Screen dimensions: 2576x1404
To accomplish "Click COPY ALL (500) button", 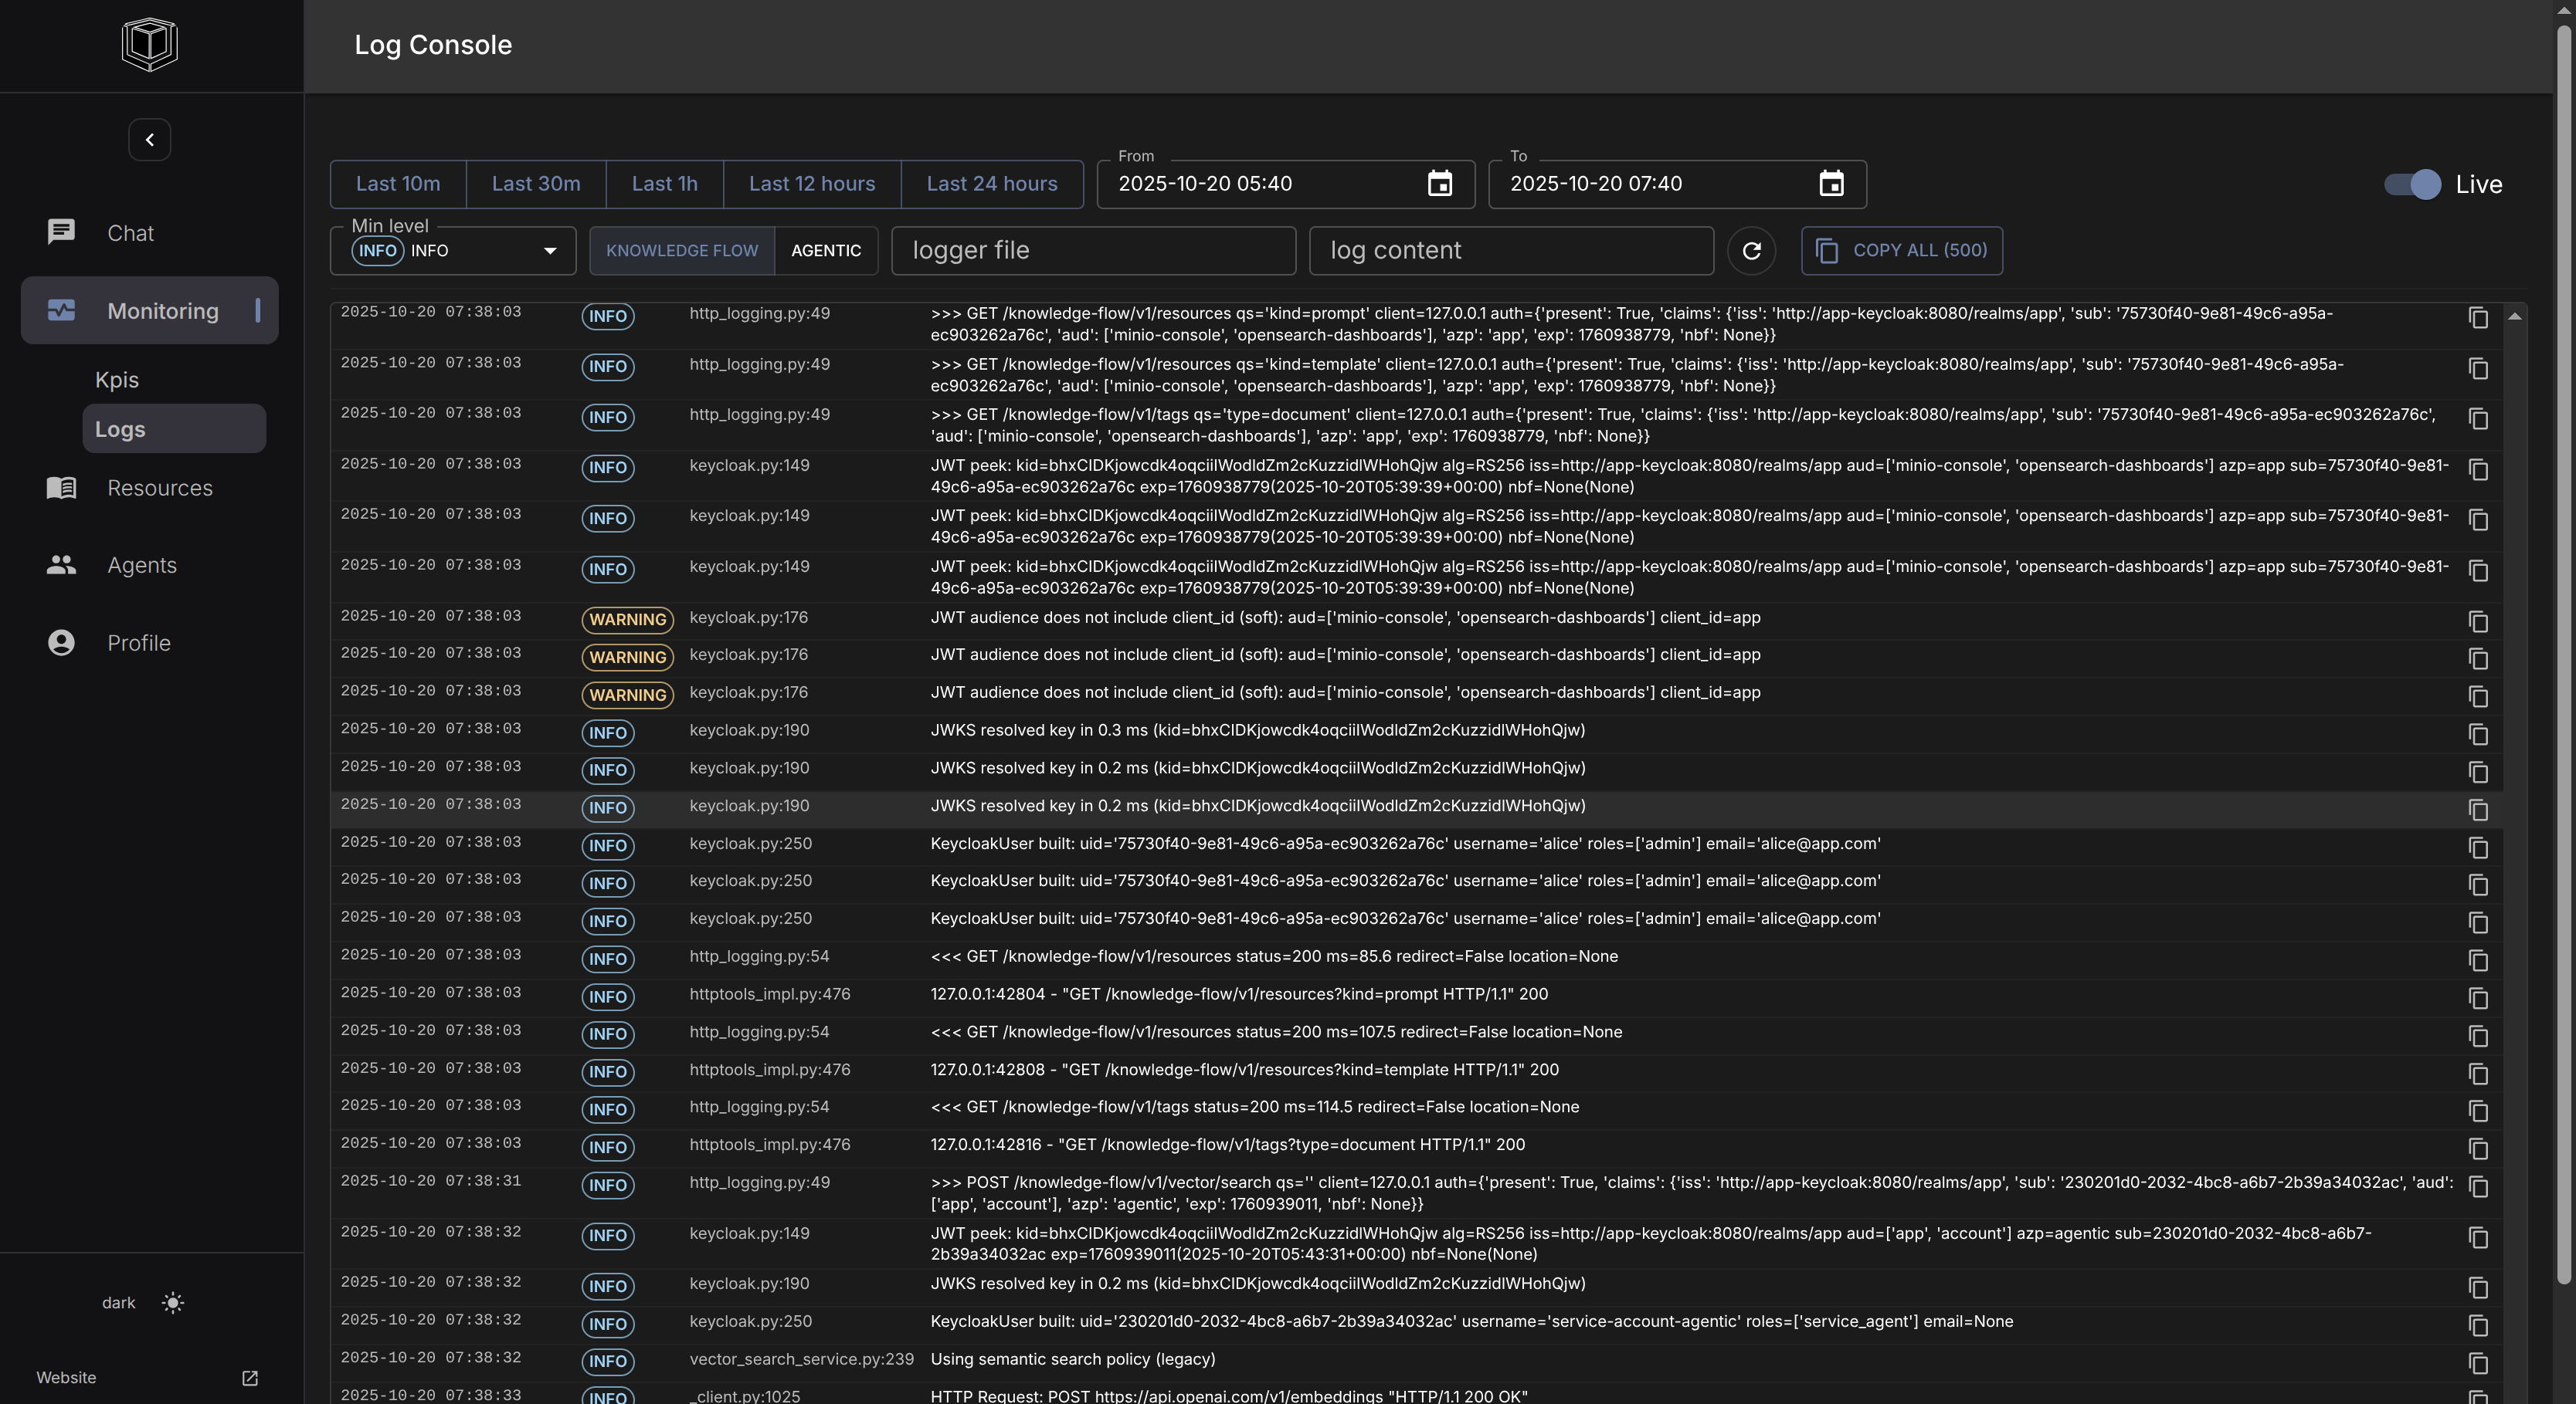I will click(1901, 251).
